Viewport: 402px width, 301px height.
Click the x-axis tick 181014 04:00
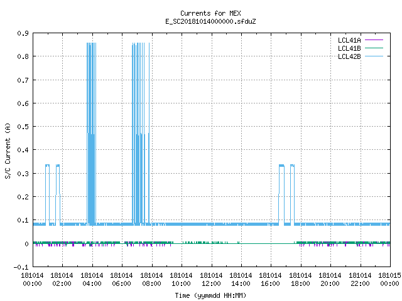point(92,280)
